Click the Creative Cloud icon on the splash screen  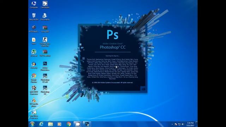(143, 89)
